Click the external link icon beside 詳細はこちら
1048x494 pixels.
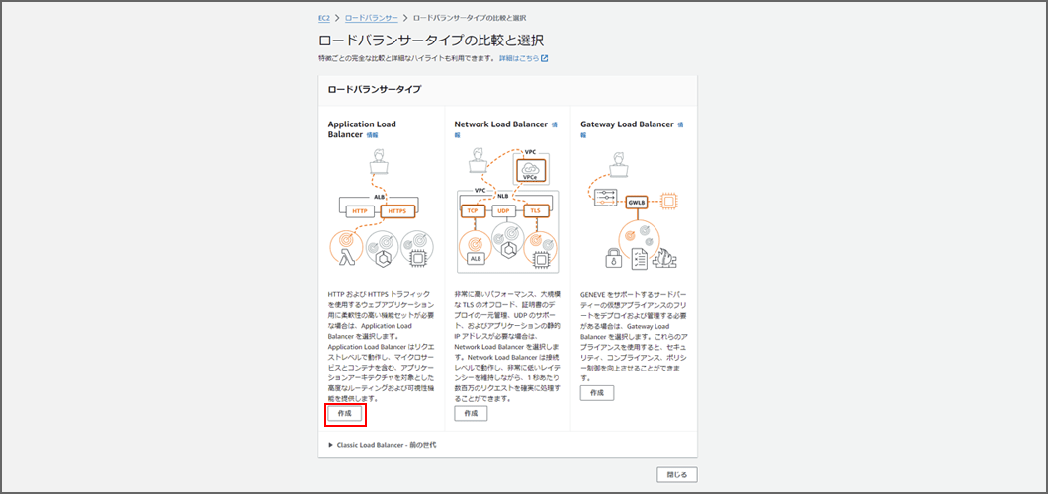coord(544,58)
